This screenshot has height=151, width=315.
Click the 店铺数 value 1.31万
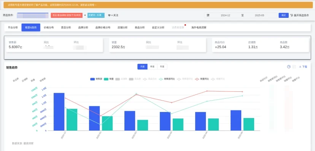(253, 47)
